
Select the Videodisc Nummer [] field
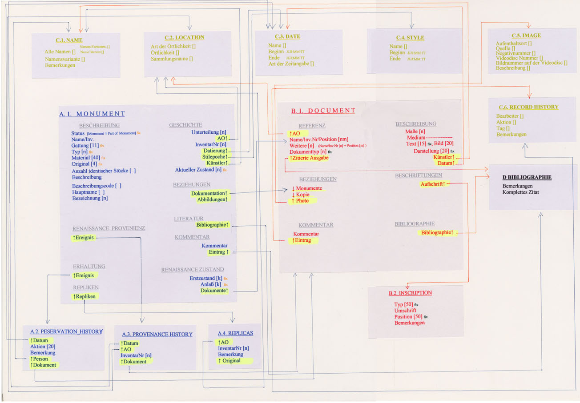pos(519,58)
